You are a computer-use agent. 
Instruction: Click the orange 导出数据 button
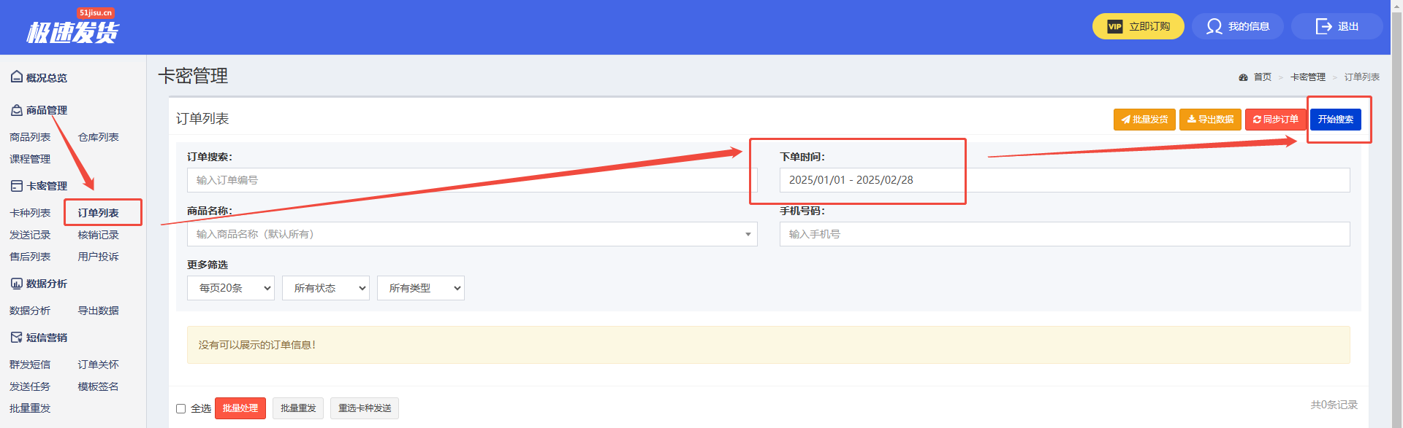pyautogui.click(x=1210, y=120)
